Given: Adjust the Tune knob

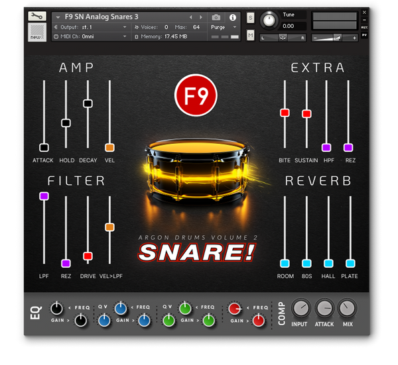Looking at the screenshot, I should click(x=269, y=20).
